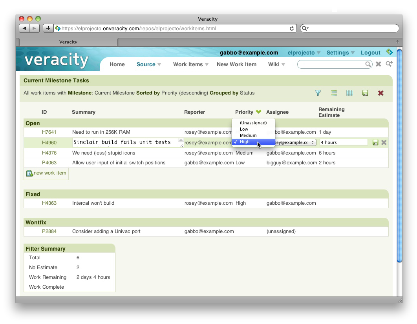Save edited row H4960 disk icon

tap(375, 142)
